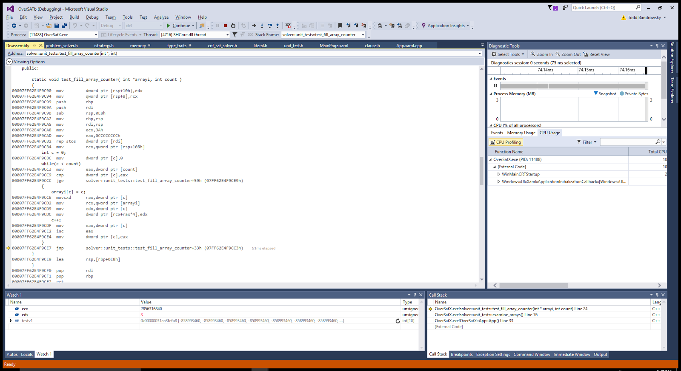
Task: Click the Break All pause icon
Action: coord(217,25)
